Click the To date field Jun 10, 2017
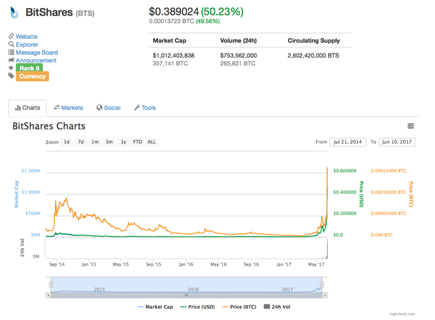This screenshot has height=320, width=435. (x=397, y=142)
